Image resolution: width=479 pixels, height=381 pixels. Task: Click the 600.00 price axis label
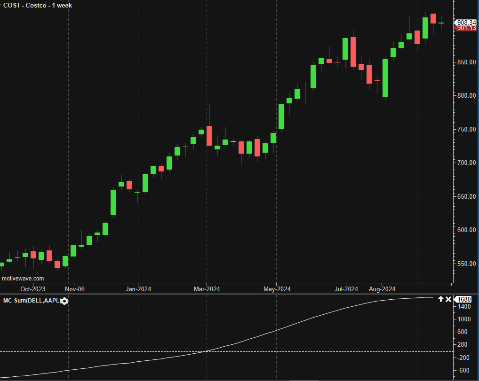coord(466,230)
